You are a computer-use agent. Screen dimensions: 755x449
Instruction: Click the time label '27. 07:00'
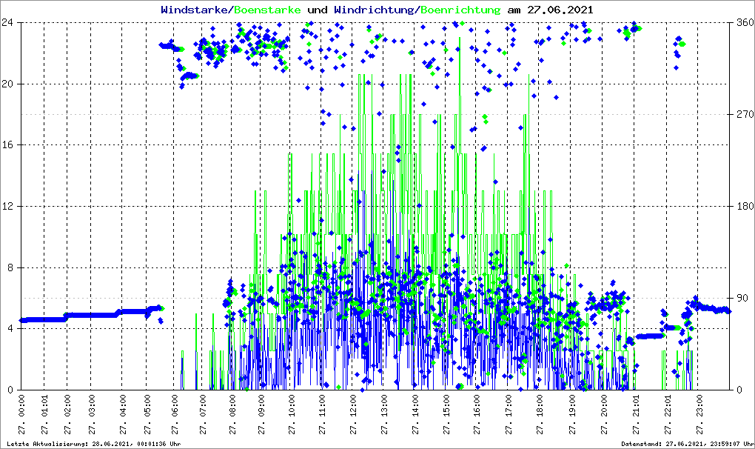point(202,414)
